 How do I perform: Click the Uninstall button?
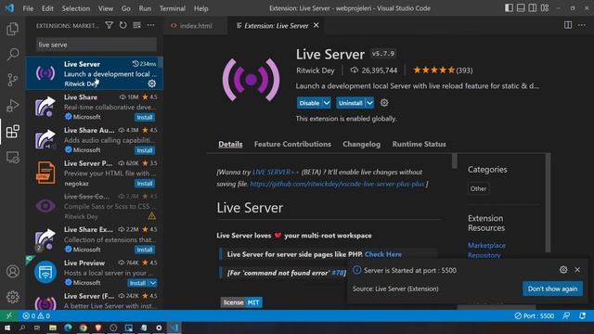[351, 103]
